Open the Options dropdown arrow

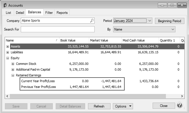point(130,106)
